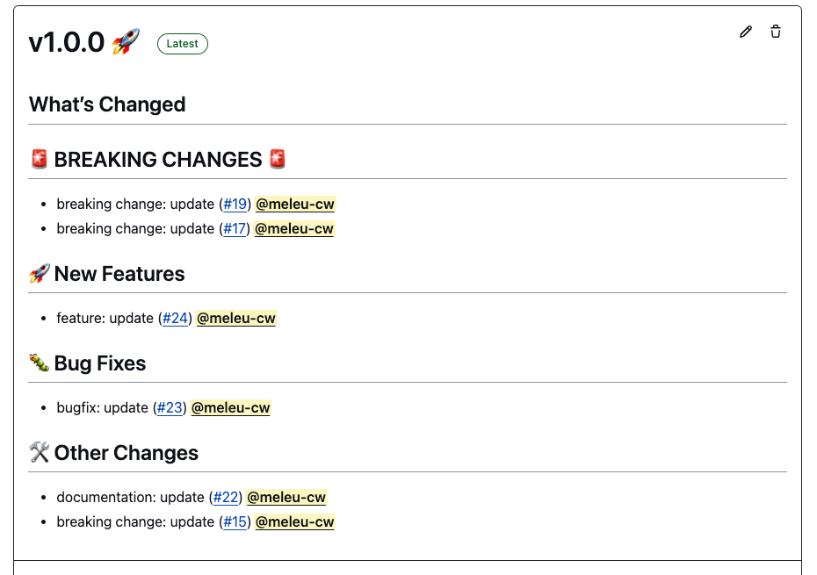This screenshot has height=575, width=817.
Task: Click @meleu-cw mention beside #24
Action: 236,319
